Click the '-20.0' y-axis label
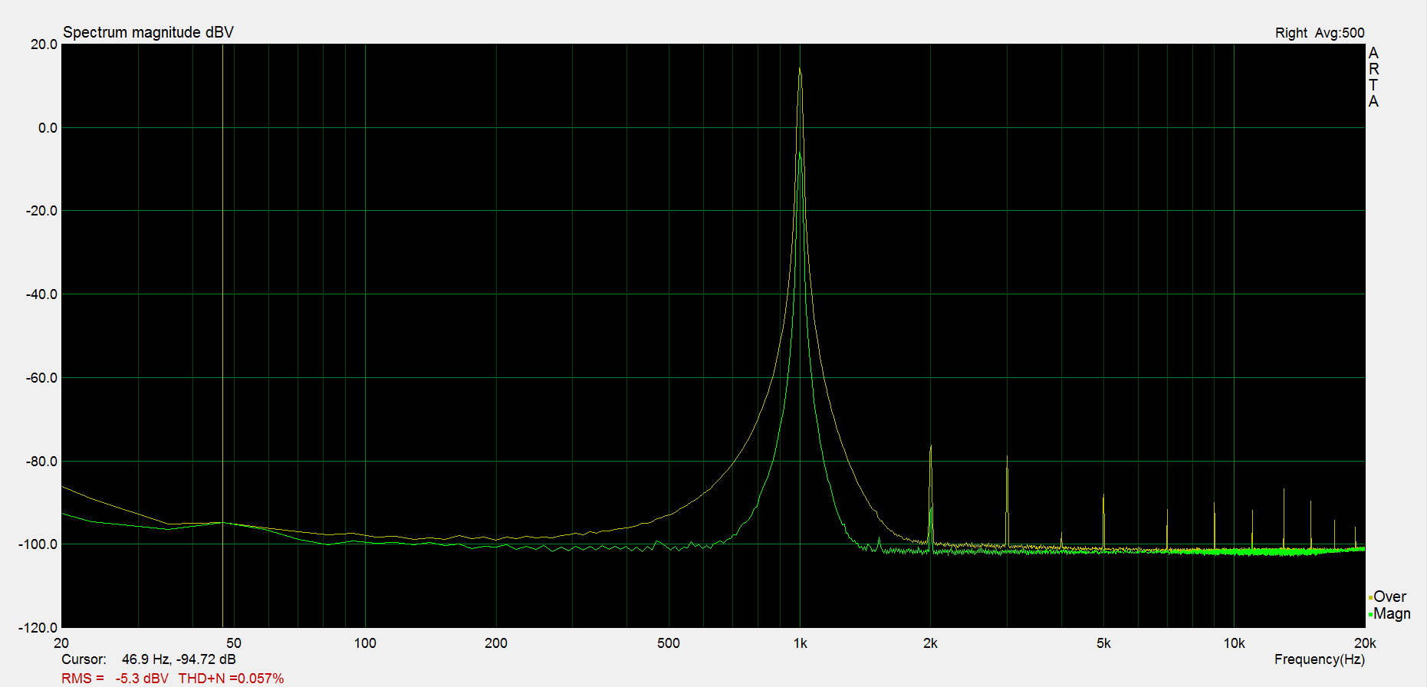Viewport: 1427px width, 687px height. 41,211
